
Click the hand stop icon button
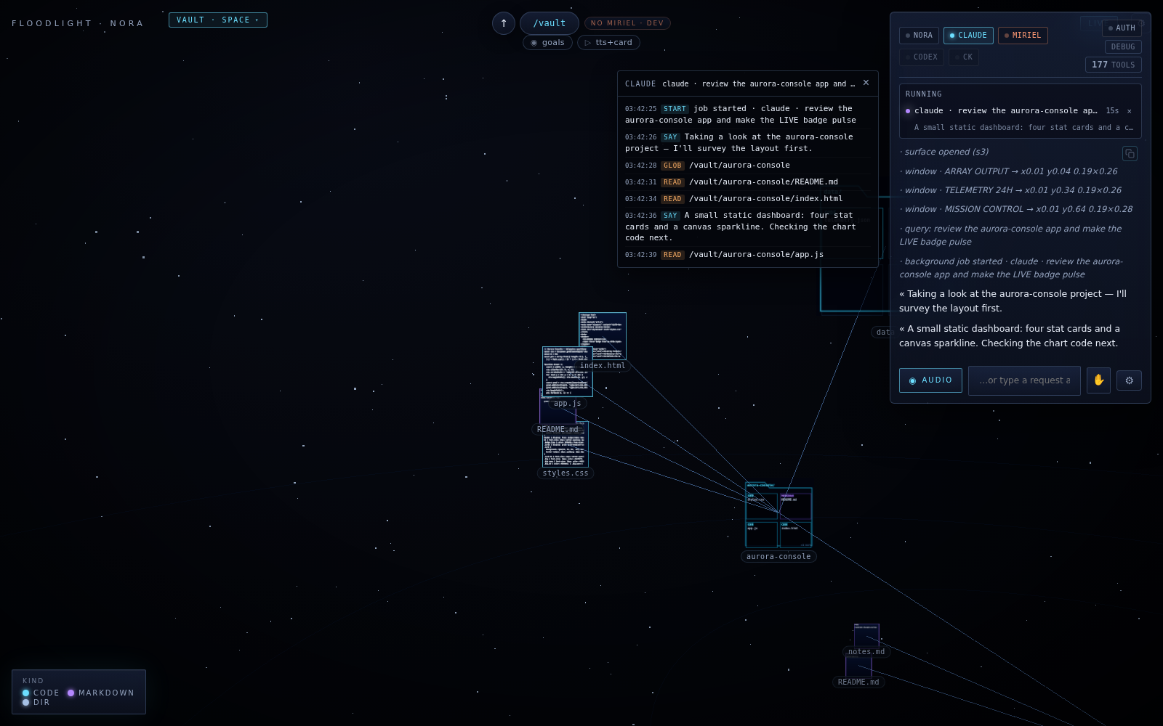pyautogui.click(x=1098, y=380)
